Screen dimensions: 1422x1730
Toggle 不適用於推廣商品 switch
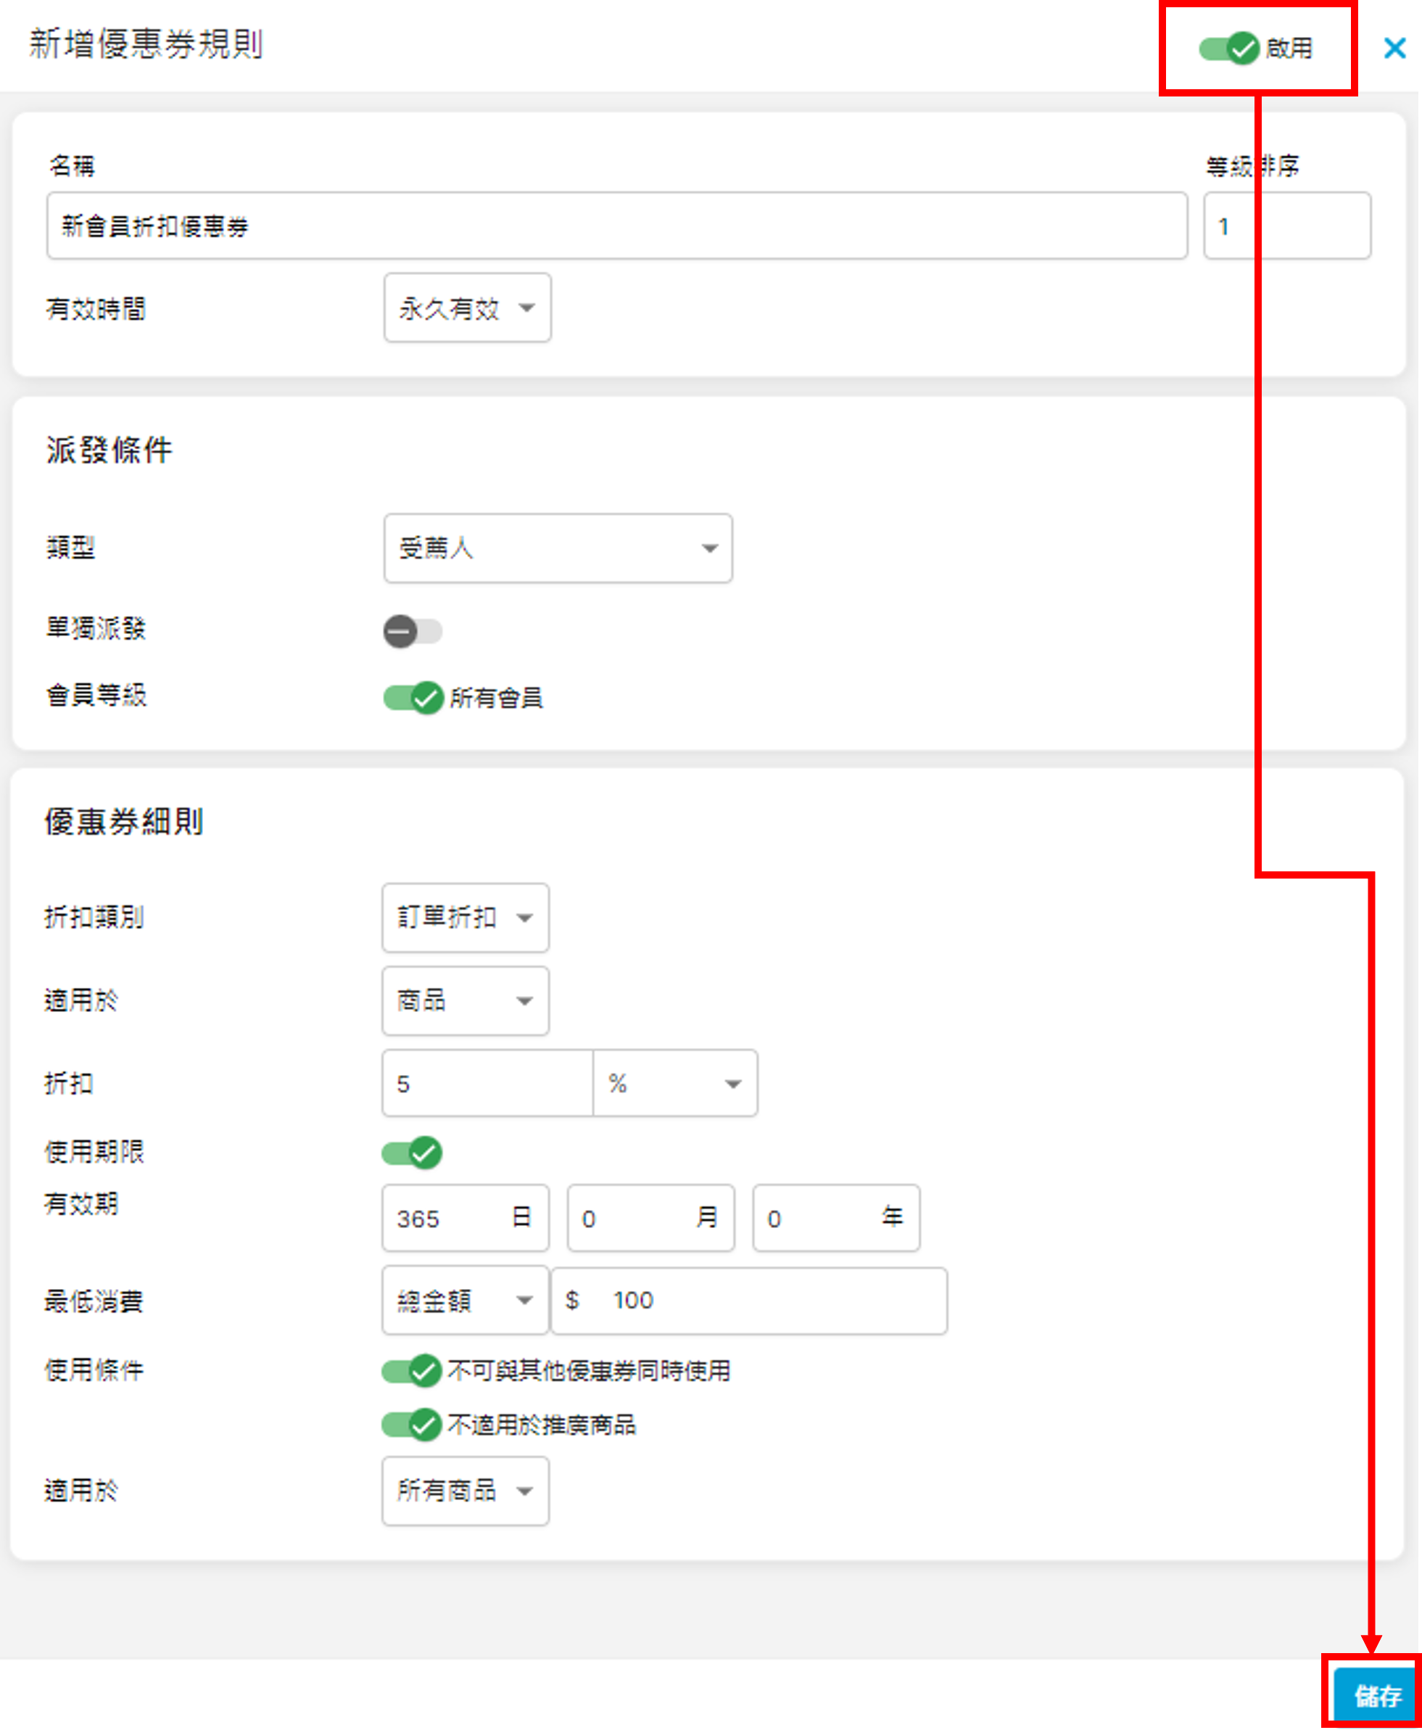(411, 1425)
